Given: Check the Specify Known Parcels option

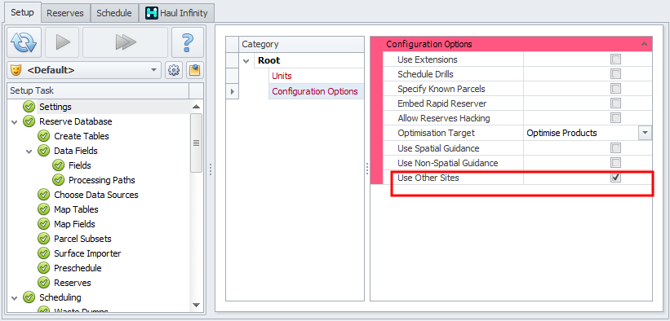Looking at the screenshot, I should click(x=615, y=89).
